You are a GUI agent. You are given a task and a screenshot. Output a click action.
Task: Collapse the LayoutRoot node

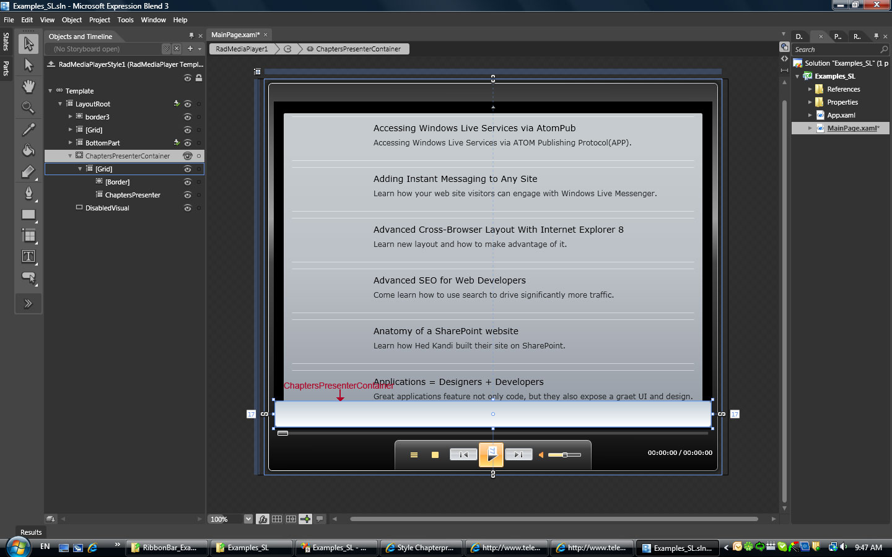pos(60,104)
